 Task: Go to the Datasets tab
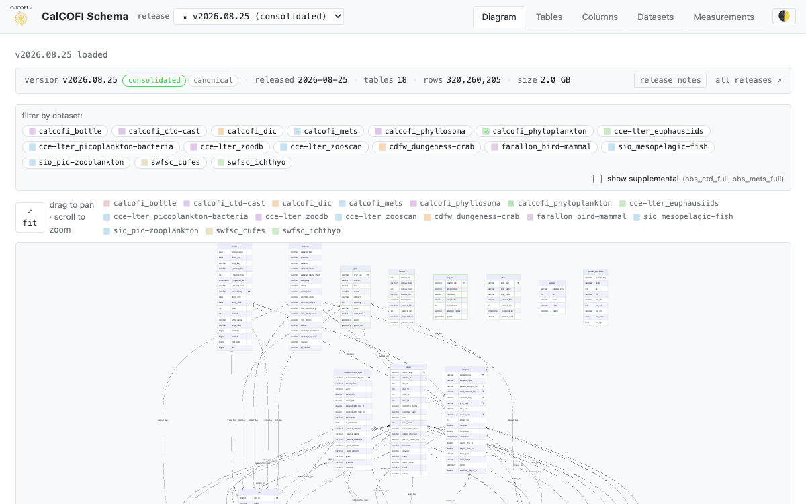pos(656,17)
